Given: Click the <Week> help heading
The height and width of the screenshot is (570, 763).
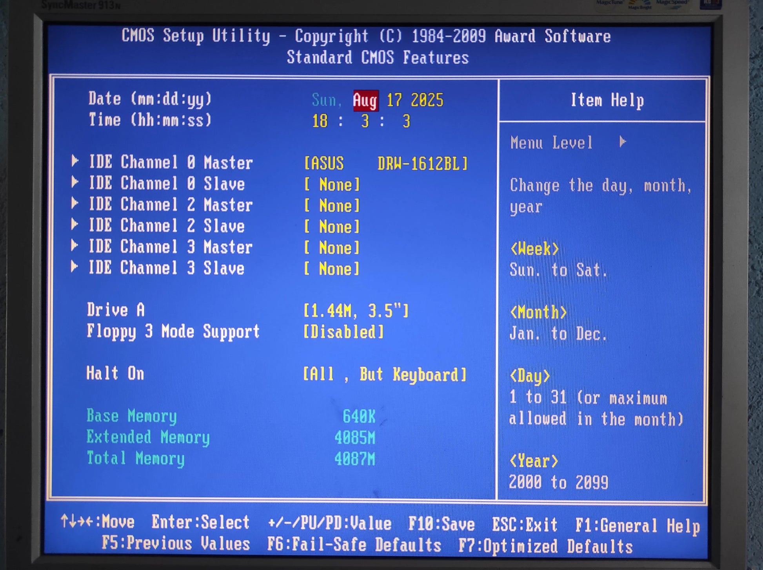Looking at the screenshot, I should coord(534,249).
